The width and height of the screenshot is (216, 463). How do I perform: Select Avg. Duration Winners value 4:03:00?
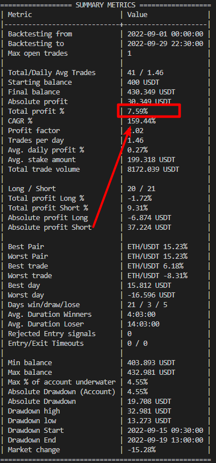point(142,315)
